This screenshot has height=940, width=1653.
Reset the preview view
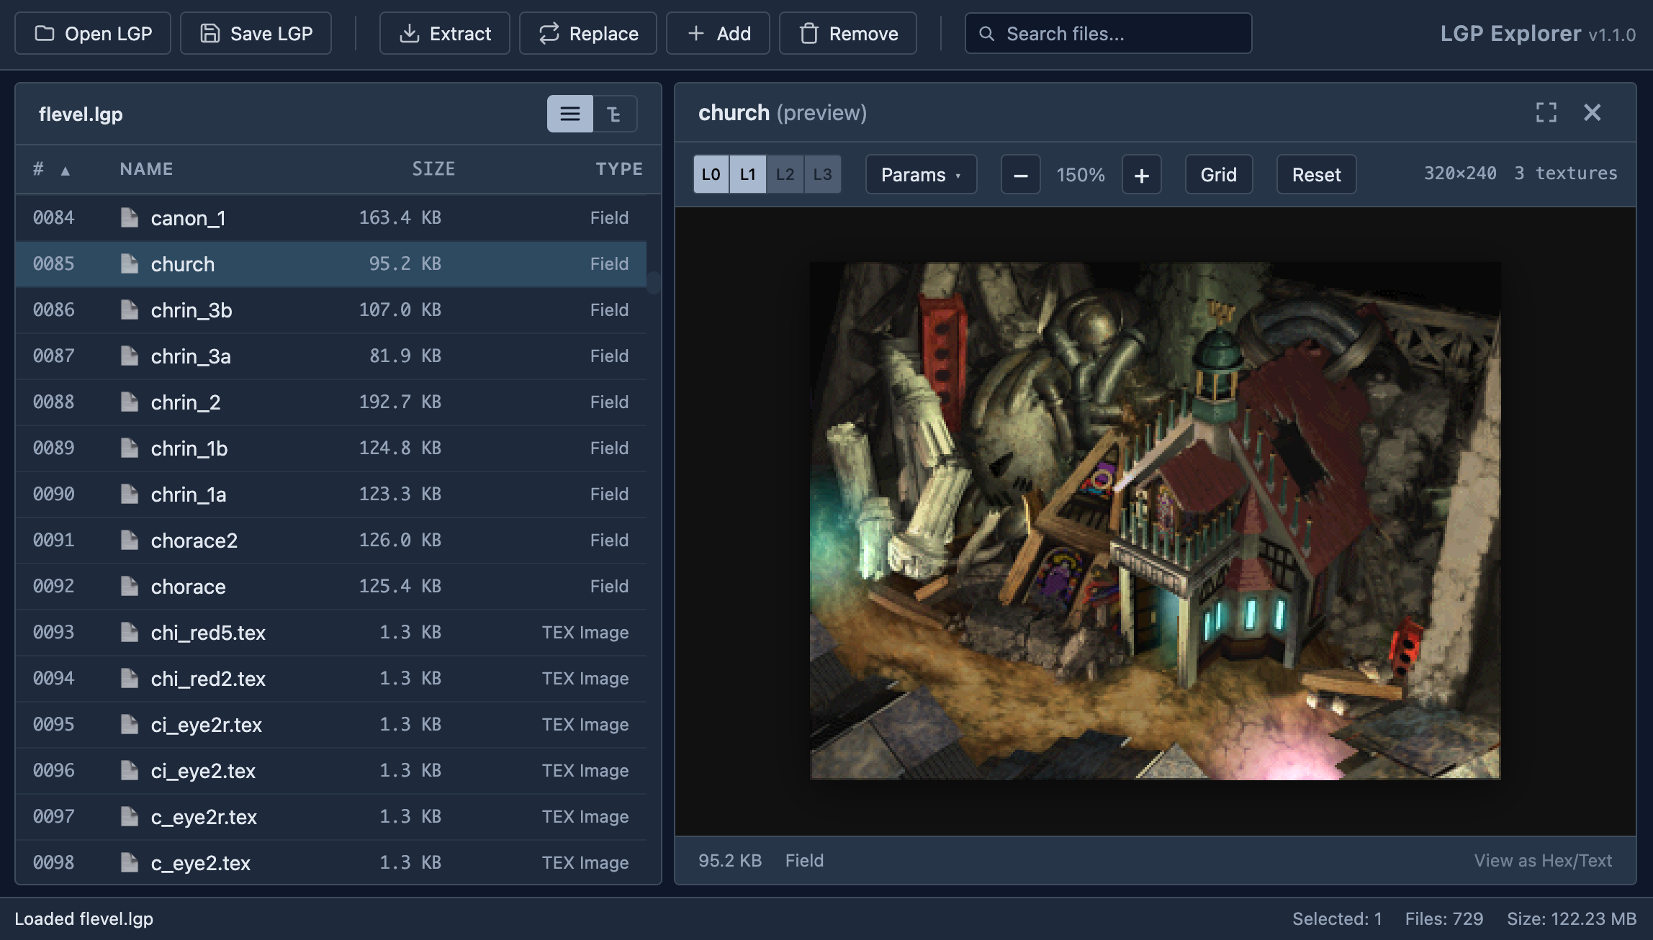click(x=1316, y=174)
